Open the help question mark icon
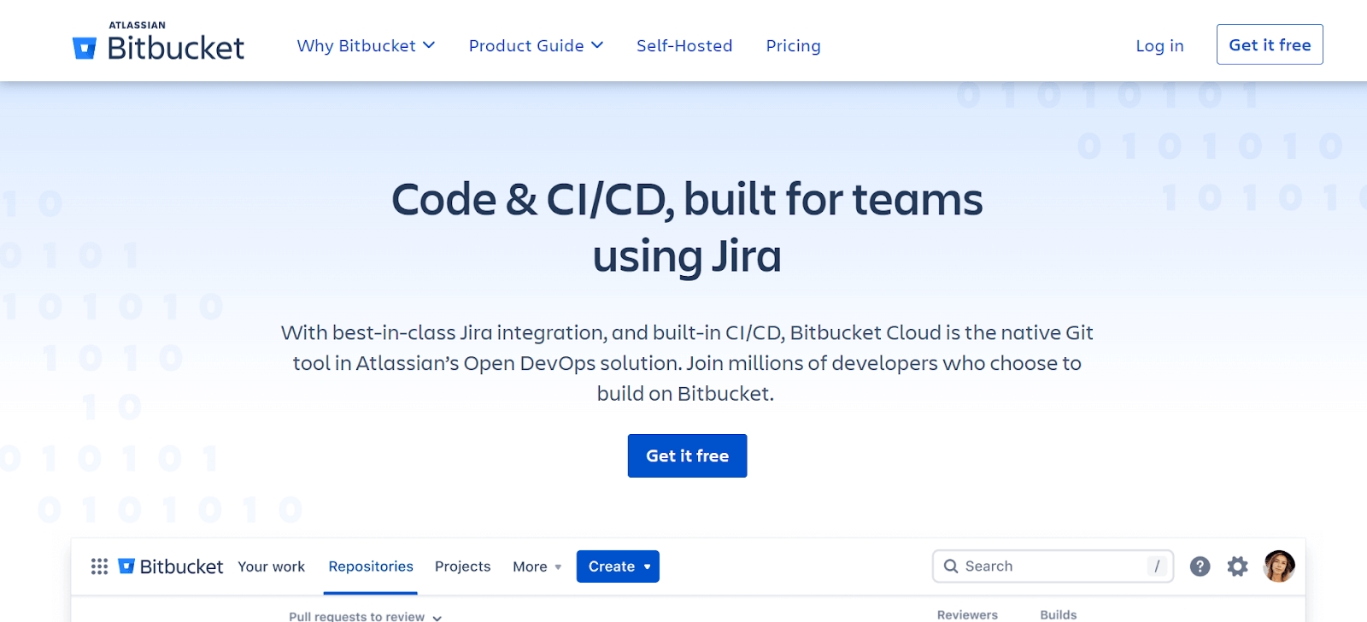This screenshot has height=622, width=1367. pos(1200,566)
